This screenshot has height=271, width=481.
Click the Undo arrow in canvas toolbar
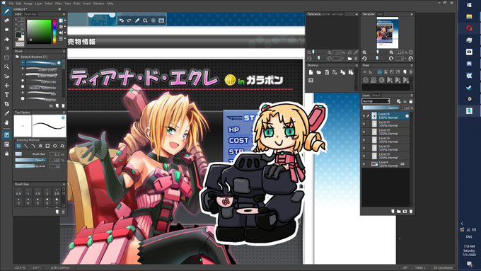click(122, 21)
